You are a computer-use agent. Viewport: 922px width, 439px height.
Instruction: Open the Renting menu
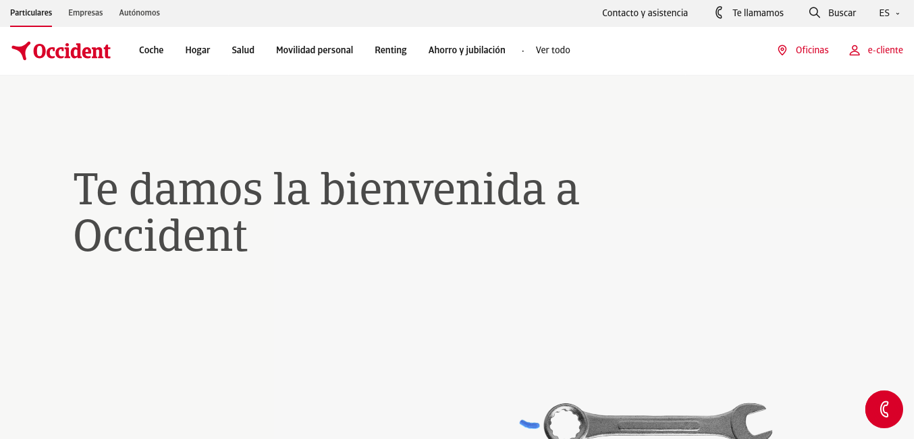(391, 50)
